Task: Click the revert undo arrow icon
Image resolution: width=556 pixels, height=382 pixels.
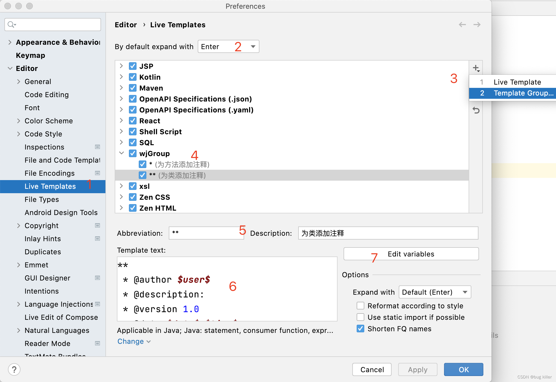Action: [x=476, y=110]
